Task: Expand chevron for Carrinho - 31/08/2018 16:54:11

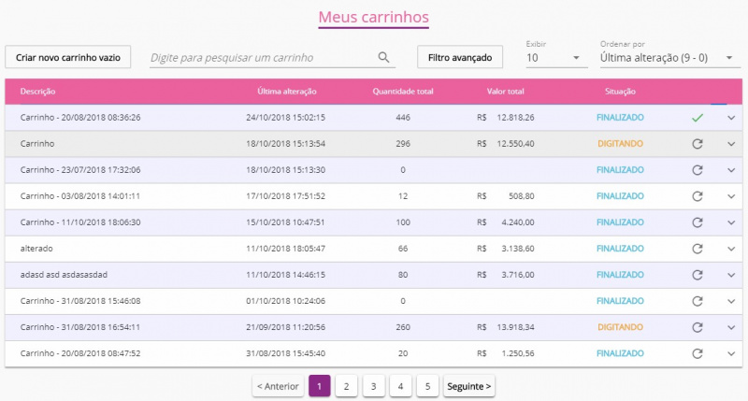Action: pos(731,327)
